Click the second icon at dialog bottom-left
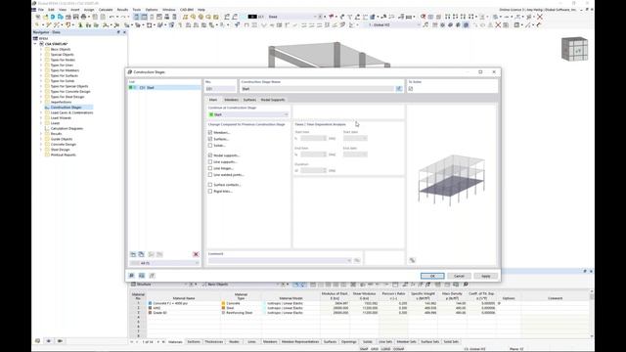Screen dimensions: 626x352 (142, 276)
